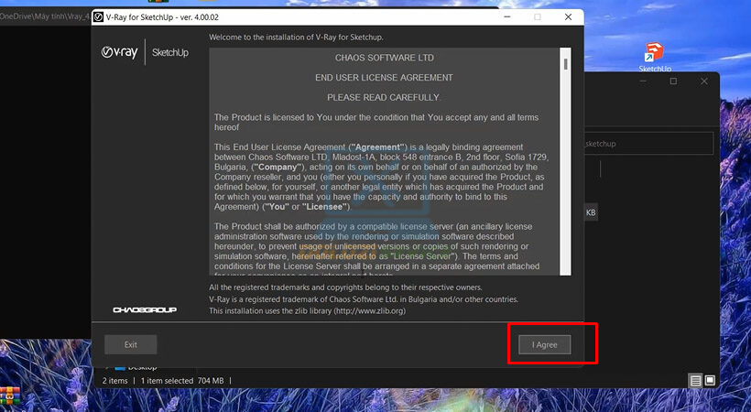Switch to large thumbnails view in Explorer
This screenshot has height=412, width=751.
(710, 380)
